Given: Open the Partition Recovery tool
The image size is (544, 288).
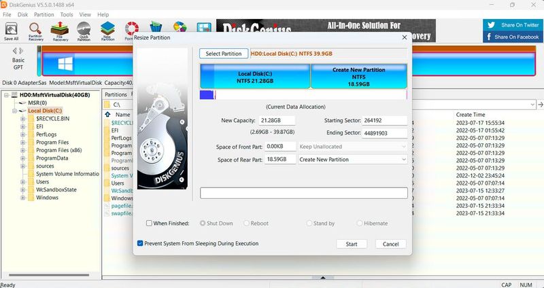Looking at the screenshot, I should tap(35, 31).
